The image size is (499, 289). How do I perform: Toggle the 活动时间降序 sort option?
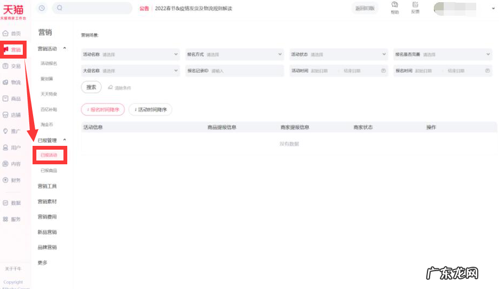(x=150, y=110)
